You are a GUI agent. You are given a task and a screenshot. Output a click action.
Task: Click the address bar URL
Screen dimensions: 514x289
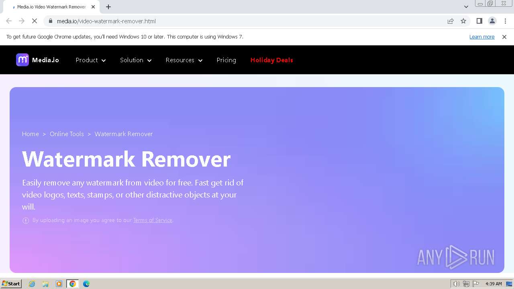click(x=106, y=21)
